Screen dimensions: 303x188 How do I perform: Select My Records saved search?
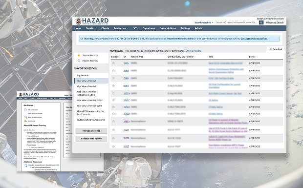pos(91,76)
